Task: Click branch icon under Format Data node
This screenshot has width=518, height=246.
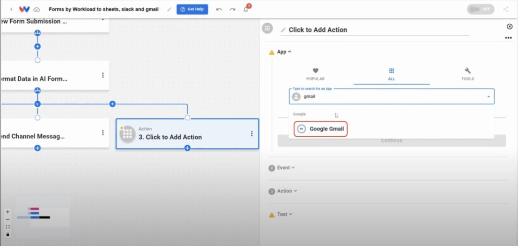Action: click(37, 90)
